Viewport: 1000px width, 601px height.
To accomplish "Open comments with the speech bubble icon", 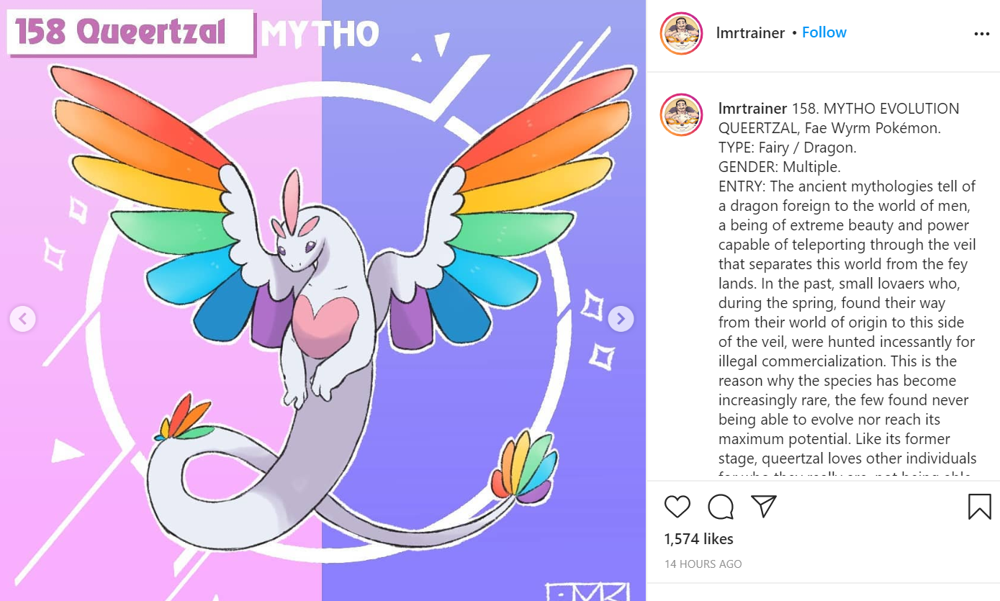I will coord(721,507).
